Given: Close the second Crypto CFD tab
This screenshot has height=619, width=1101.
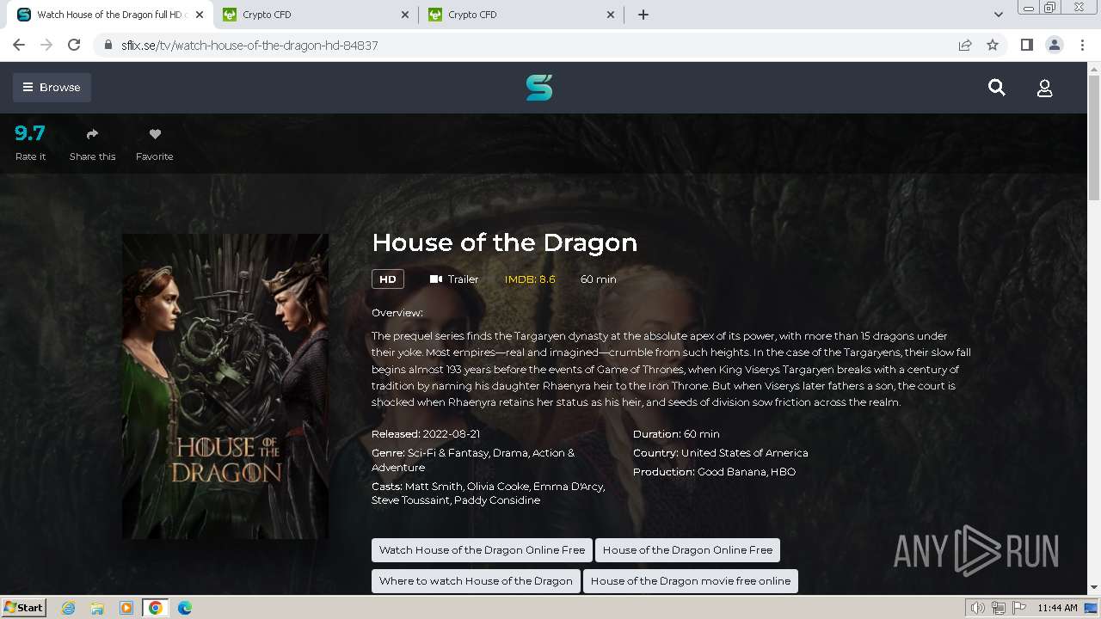Looking at the screenshot, I should click(611, 15).
